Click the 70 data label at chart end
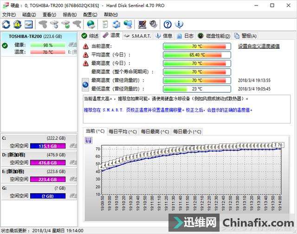297x234 pixels. pyautogui.click(x=280, y=145)
